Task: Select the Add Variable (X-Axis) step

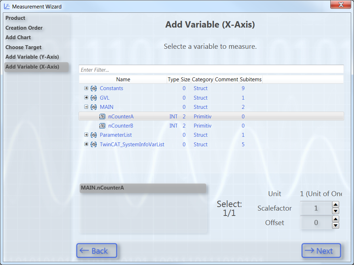Action: 36,67
